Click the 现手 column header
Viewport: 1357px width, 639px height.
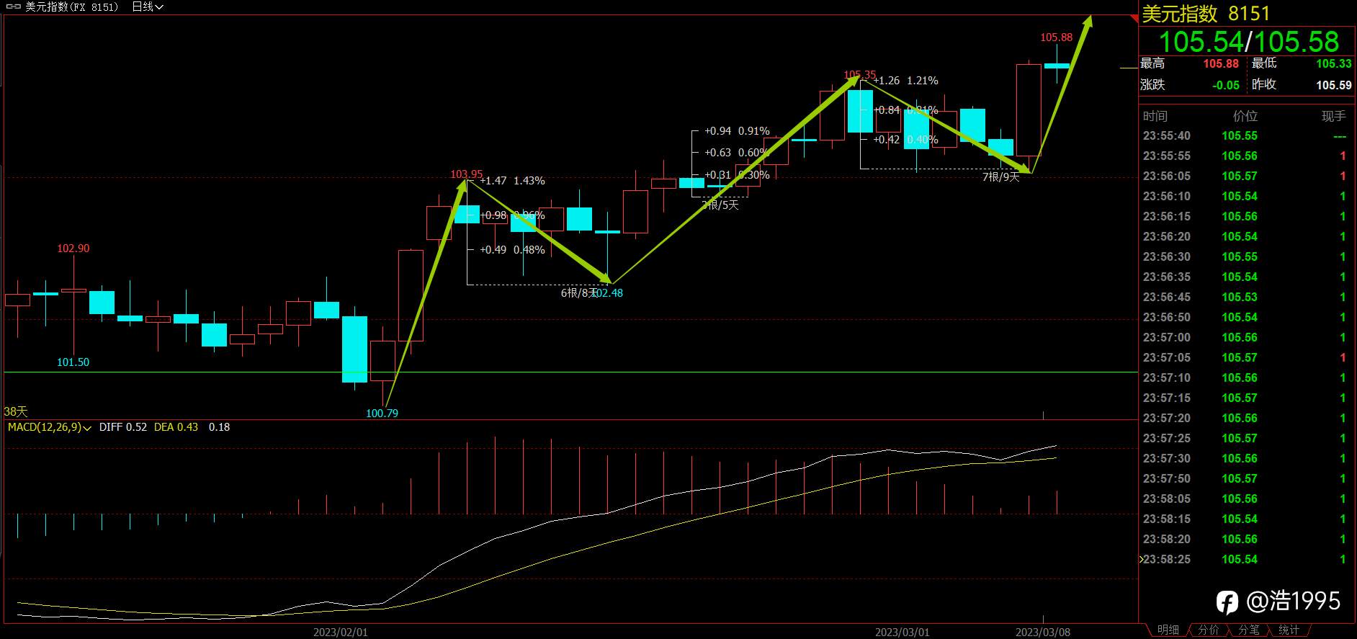1333,116
